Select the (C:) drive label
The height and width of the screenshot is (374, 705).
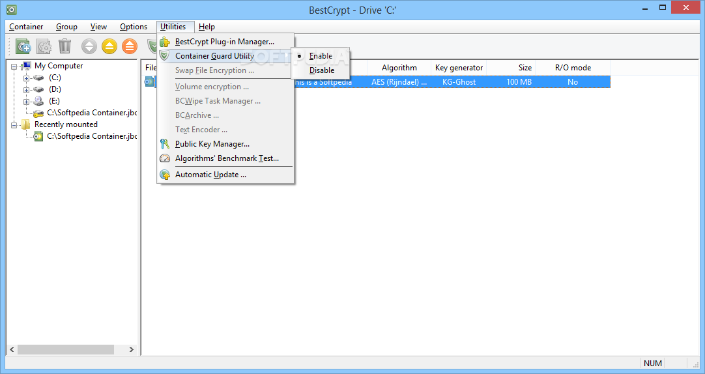click(x=55, y=78)
